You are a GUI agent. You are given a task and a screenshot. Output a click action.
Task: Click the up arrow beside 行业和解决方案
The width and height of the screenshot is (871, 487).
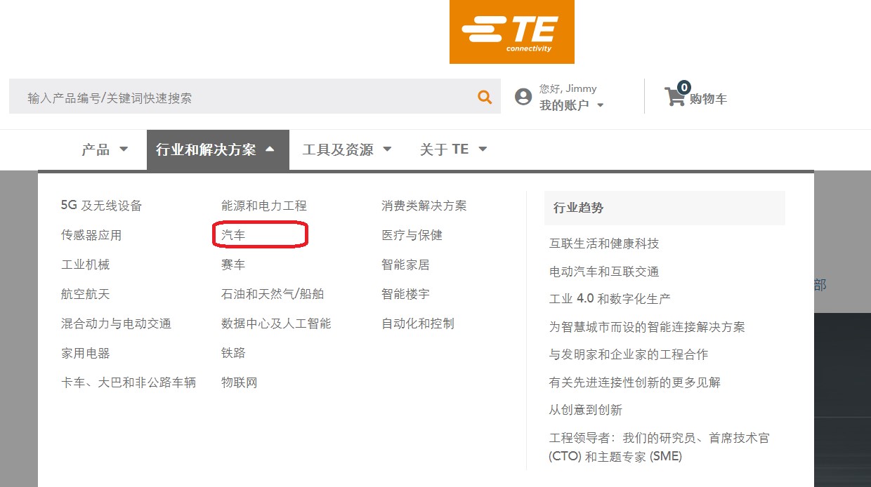270,149
